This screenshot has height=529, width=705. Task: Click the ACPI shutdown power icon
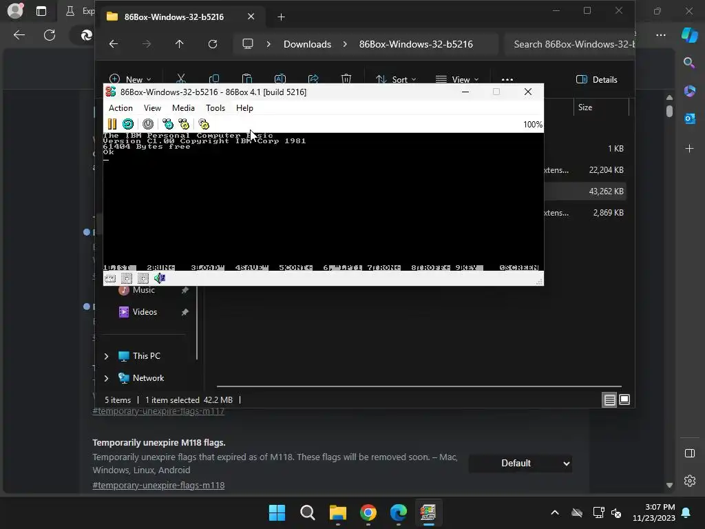point(148,124)
